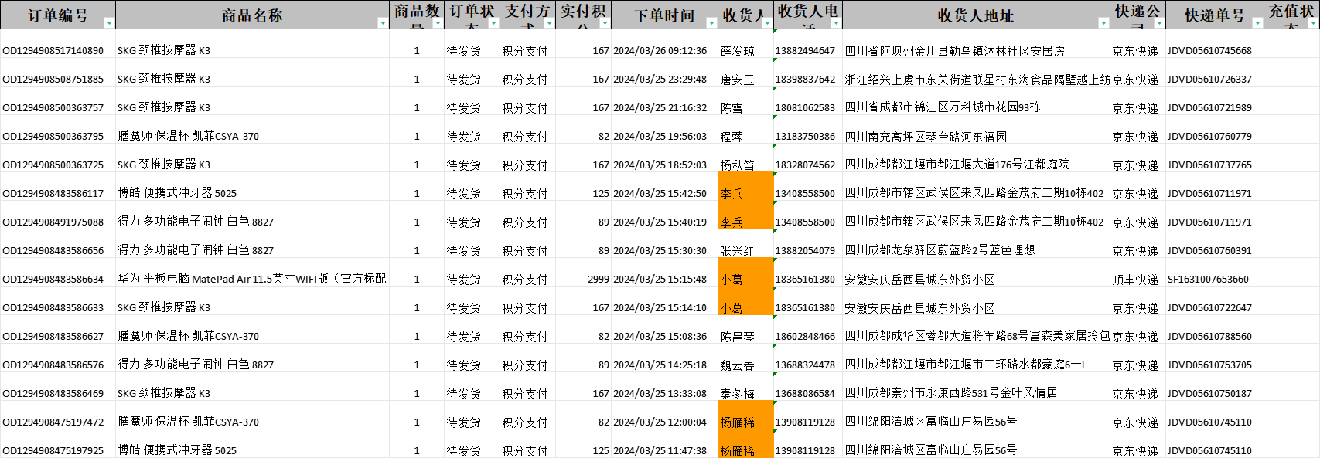This screenshot has height=458, width=1320.
Task: Select order number OD1294908517140890
Action: 53,51
